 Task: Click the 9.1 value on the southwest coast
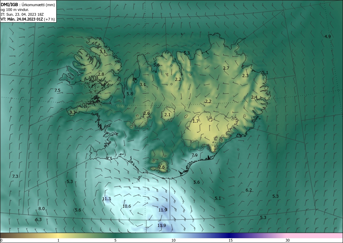pyautogui.click(x=109, y=158)
